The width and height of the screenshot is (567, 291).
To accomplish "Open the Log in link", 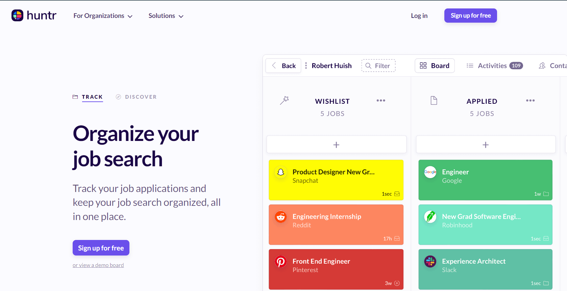I will pos(419,16).
